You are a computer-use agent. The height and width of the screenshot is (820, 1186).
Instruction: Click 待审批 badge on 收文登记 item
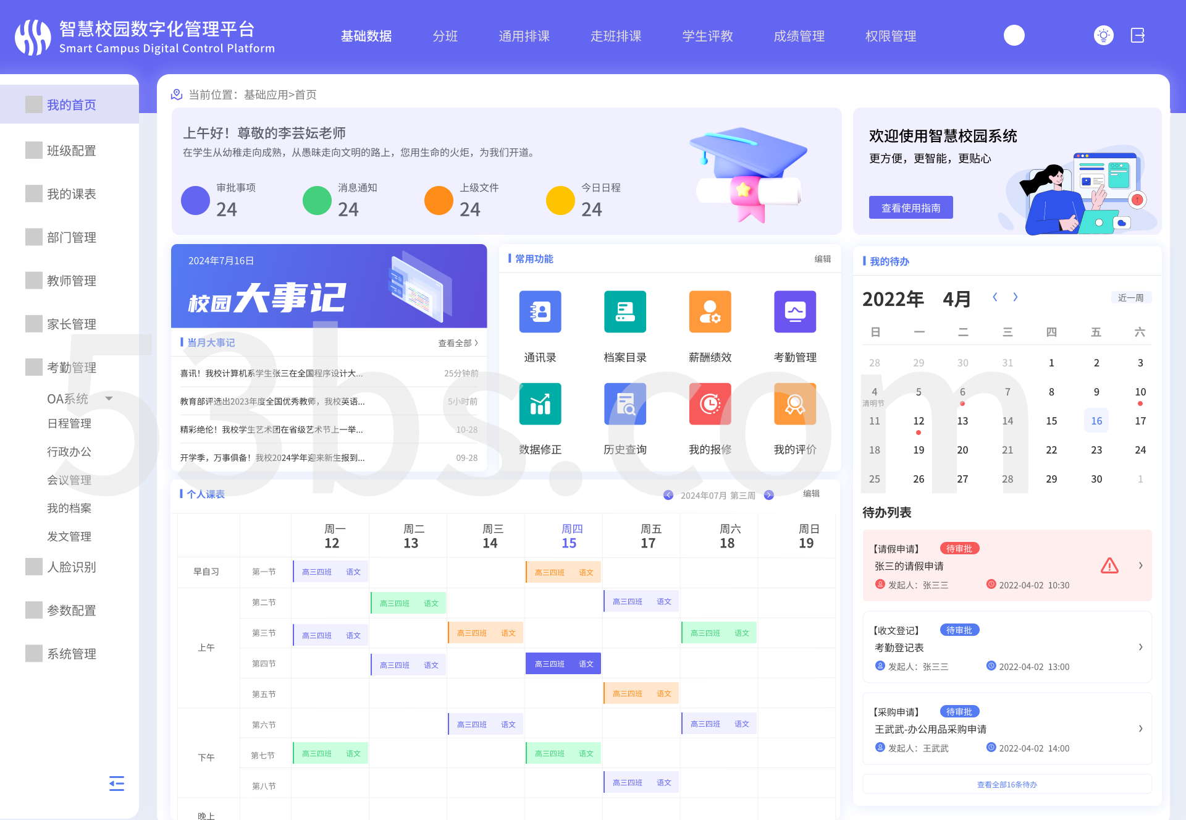click(x=959, y=630)
